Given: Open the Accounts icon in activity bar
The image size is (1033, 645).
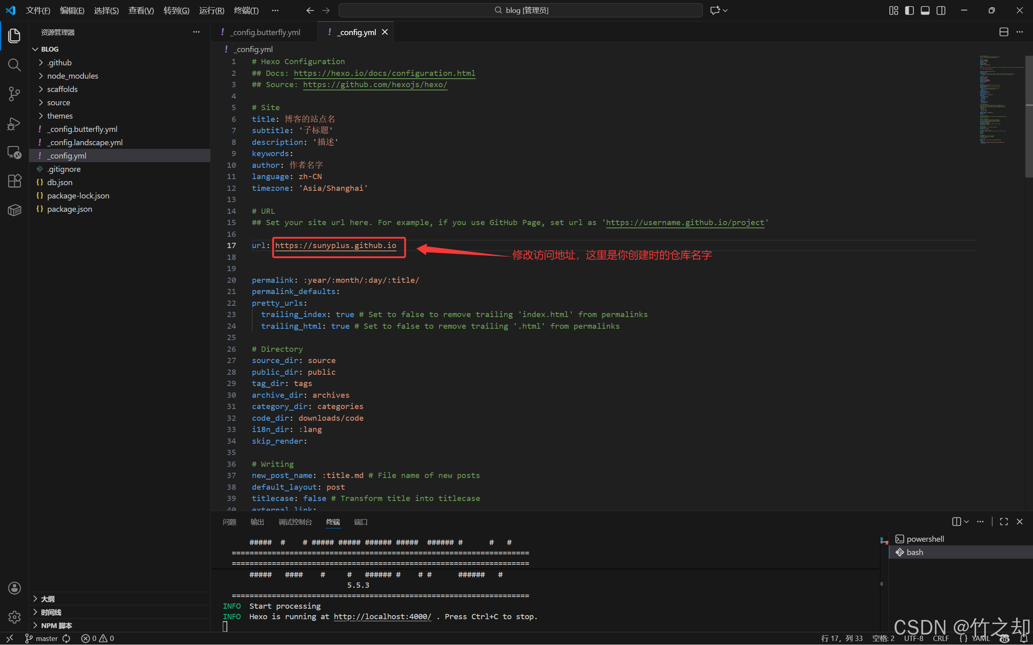Looking at the screenshot, I should (14, 588).
